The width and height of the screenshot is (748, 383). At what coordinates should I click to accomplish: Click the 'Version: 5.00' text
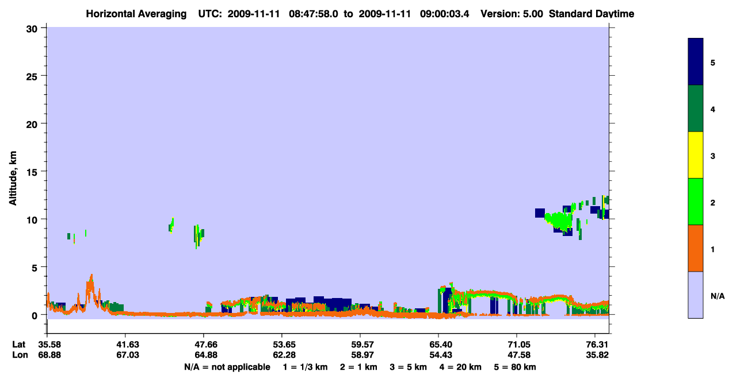tap(512, 14)
